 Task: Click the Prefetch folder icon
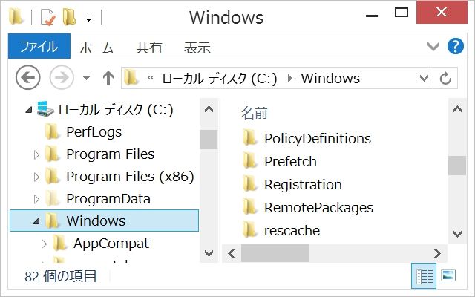250,160
